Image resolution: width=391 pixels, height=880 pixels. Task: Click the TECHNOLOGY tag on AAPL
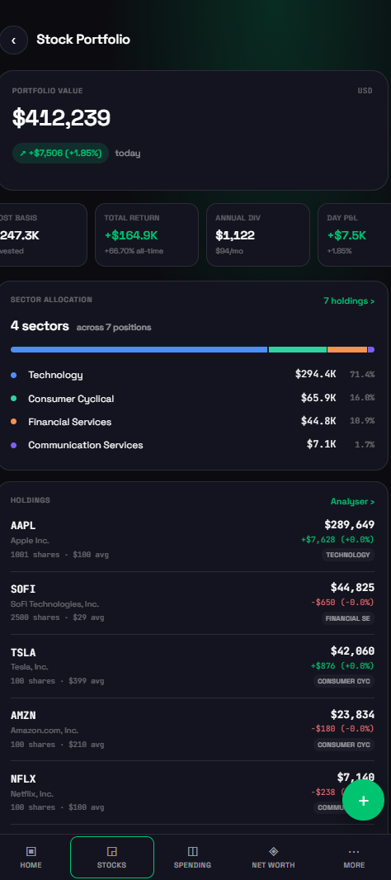click(x=348, y=555)
